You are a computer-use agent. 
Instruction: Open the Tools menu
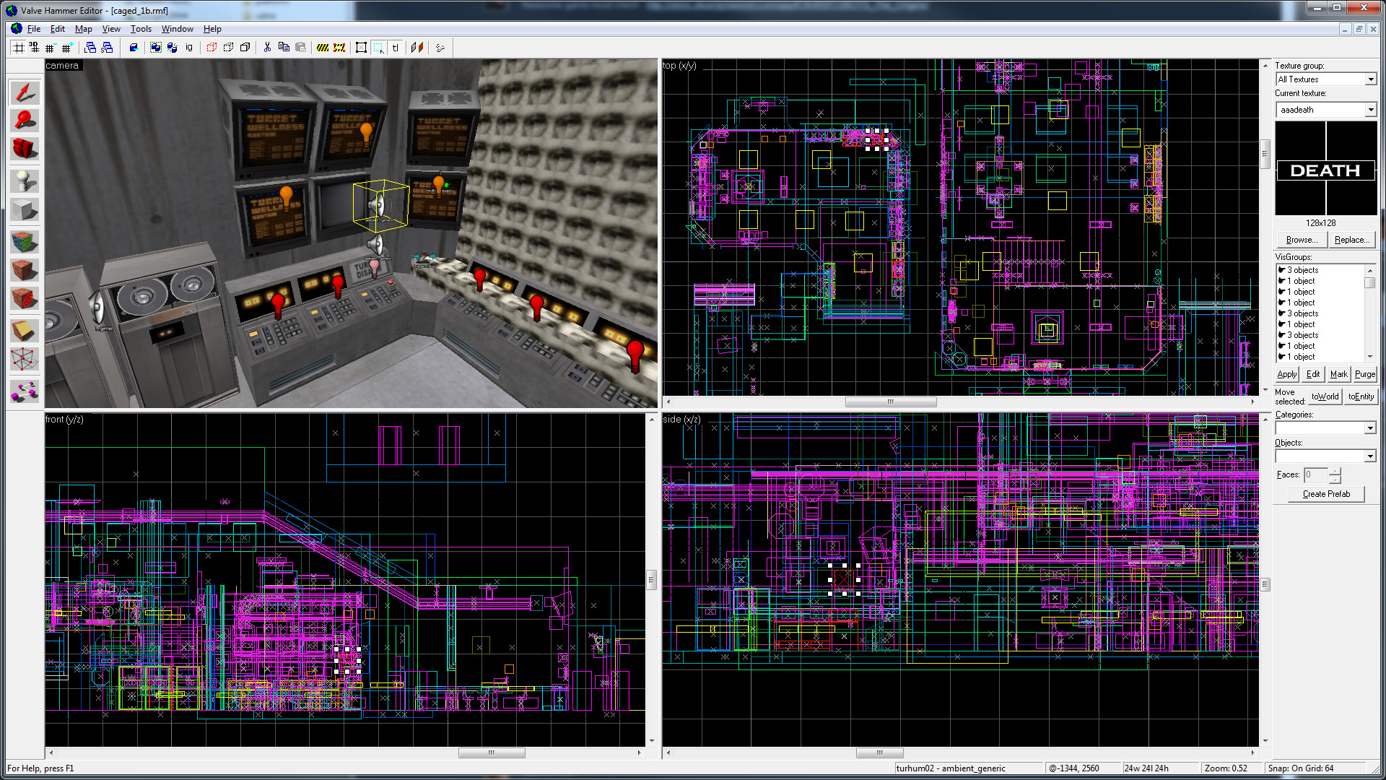pyautogui.click(x=140, y=29)
